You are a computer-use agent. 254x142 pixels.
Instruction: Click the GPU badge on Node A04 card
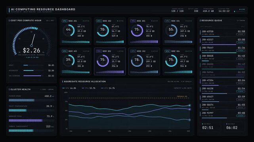coord(167,51)
